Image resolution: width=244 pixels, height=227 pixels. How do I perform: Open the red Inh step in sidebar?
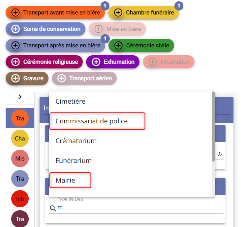pos(20,199)
